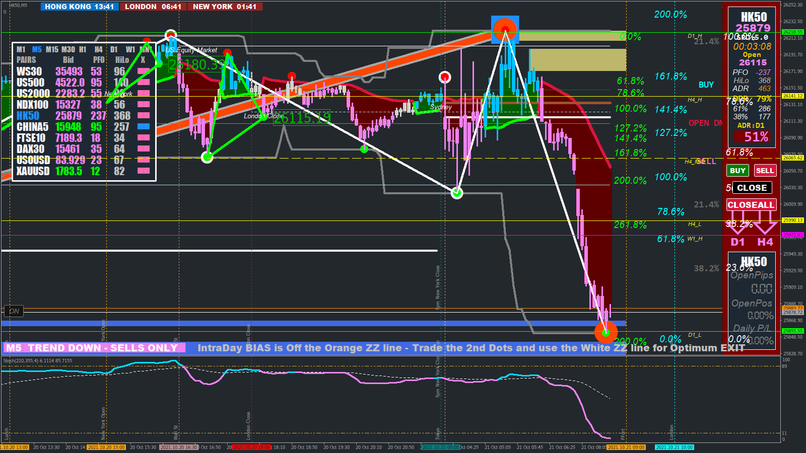This screenshot has height=453, width=806.
Task: Switch dashboard to W1 timeframe
Action: tap(130, 49)
